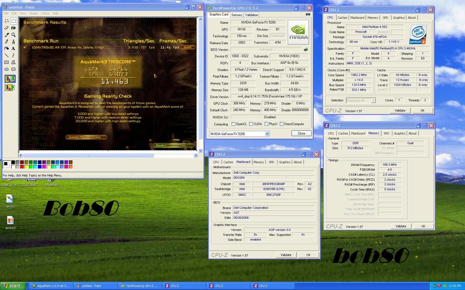465x290 pixels.
Task: Open the AquaMark3 desktop shortcut
Action: pyautogui.click(x=52, y=183)
